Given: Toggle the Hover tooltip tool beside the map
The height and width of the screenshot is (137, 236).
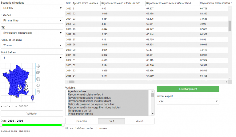Looking at the screenshot, I should pyautogui.click(x=38, y=92).
